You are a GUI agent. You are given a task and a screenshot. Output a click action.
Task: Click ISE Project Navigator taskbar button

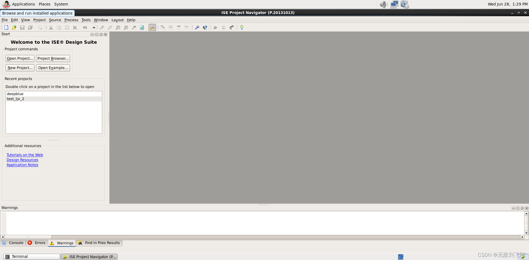tap(89, 256)
